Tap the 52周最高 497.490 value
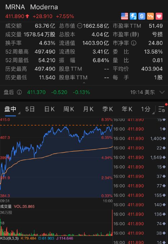 [x=45, y=52]
